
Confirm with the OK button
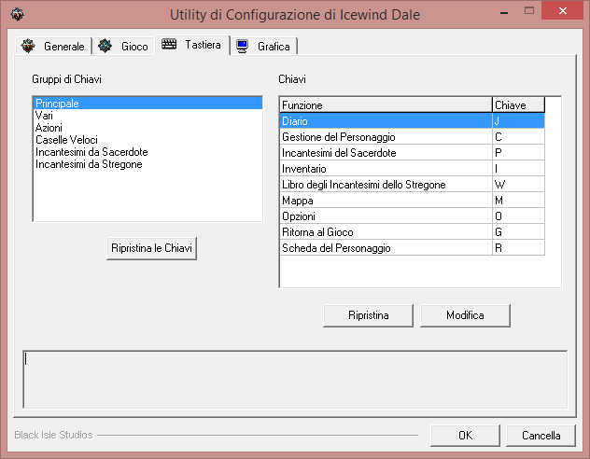[465, 436]
